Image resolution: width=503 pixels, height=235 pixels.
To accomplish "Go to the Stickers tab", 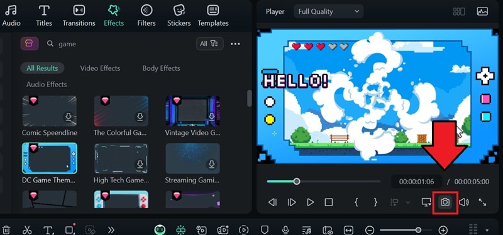I will pyautogui.click(x=179, y=15).
